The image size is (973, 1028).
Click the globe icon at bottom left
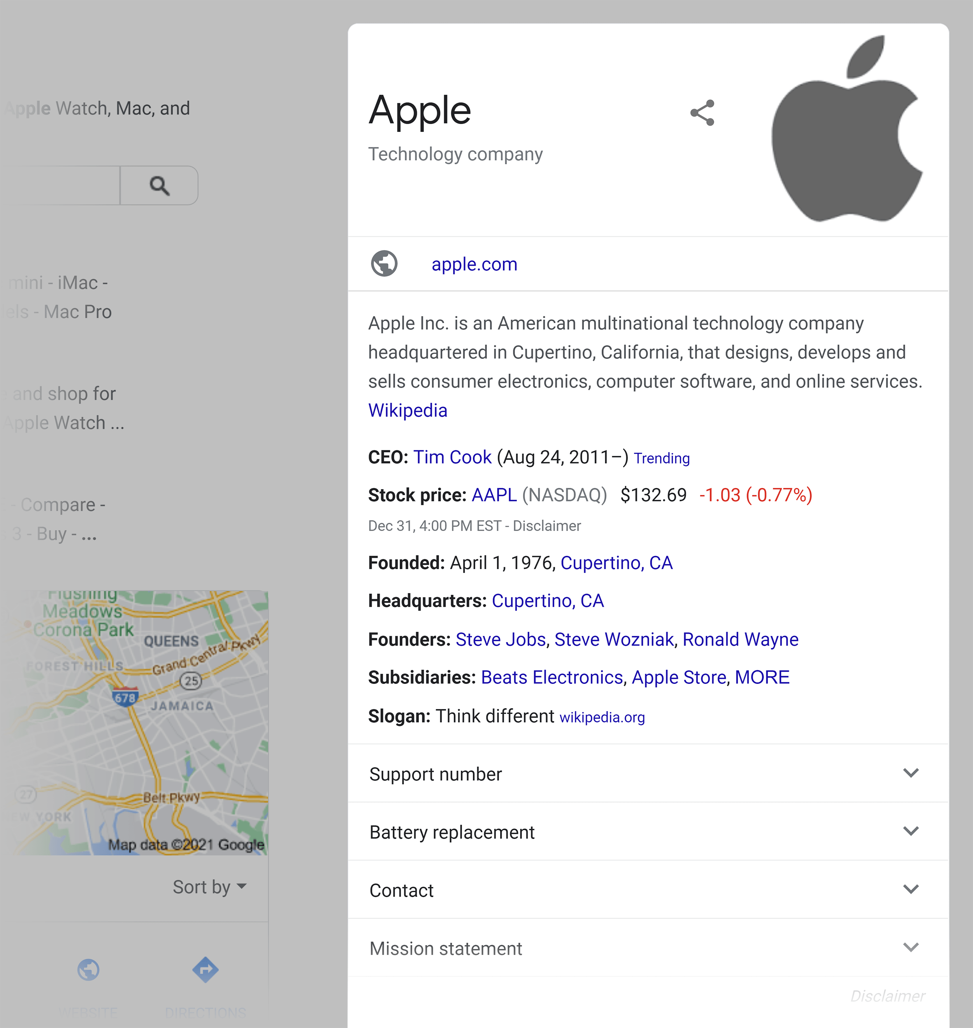point(89,970)
